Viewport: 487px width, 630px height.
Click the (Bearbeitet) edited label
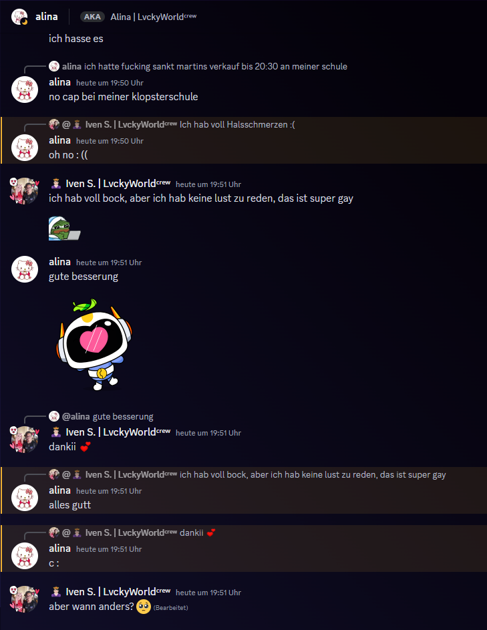coord(171,607)
